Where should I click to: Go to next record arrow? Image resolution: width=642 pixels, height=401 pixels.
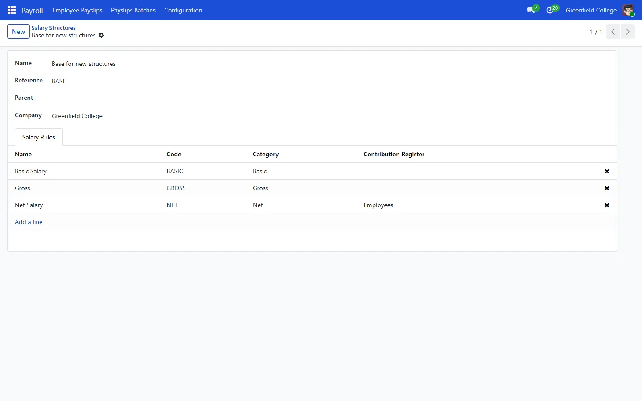pyautogui.click(x=628, y=32)
